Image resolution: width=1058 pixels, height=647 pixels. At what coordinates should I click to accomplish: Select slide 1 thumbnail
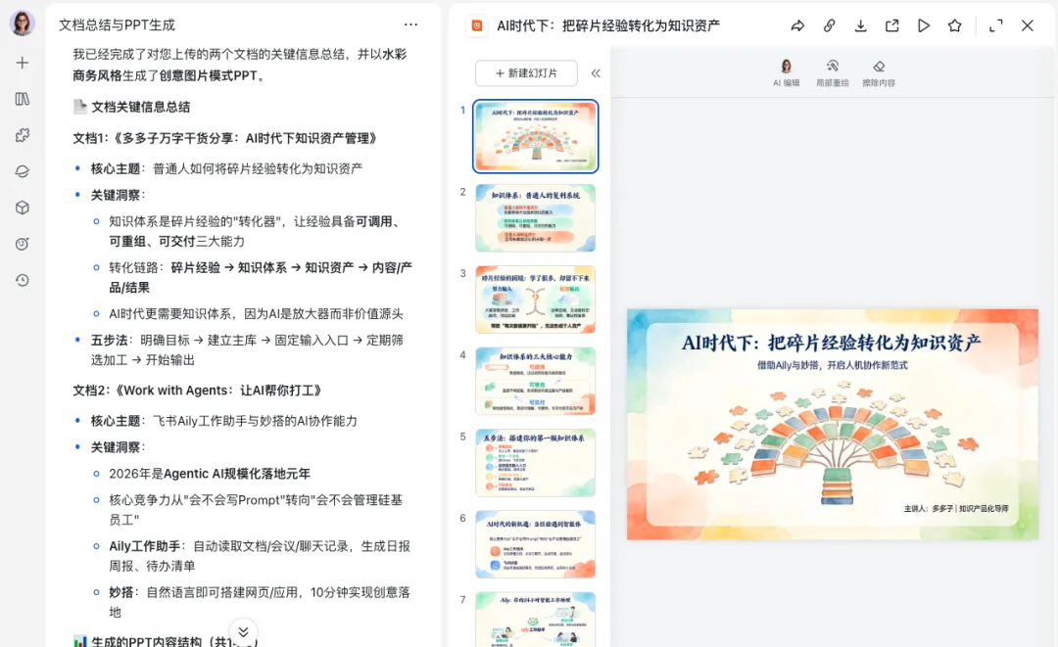[535, 136]
